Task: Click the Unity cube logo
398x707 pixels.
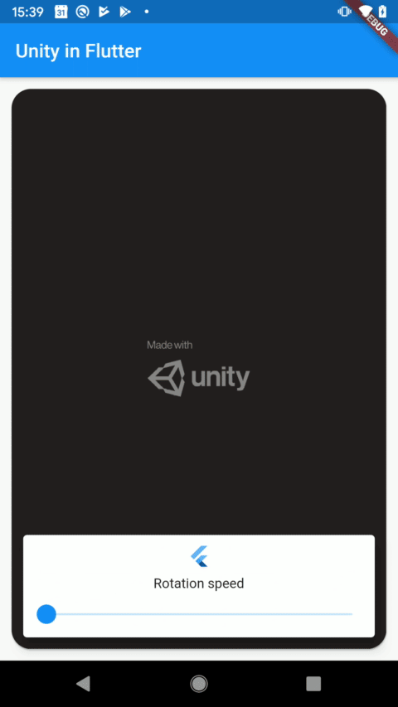Action: 167,378
